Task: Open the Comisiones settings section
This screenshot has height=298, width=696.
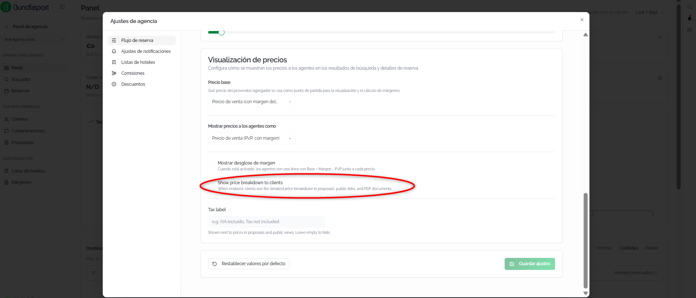Action: [142, 73]
